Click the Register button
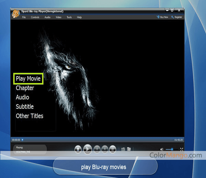Screen dimensions: 206x178 (x=177, y=17)
